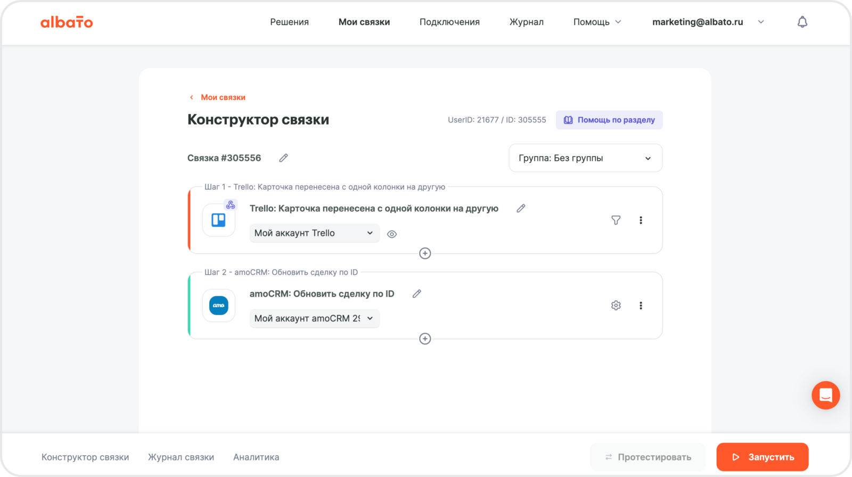Screen dimensions: 852x477
Task: Open the Мой аккаунт amoCRM dropdown
Action: tap(314, 318)
